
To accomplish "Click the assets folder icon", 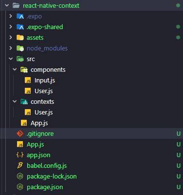I will (x=20, y=37).
